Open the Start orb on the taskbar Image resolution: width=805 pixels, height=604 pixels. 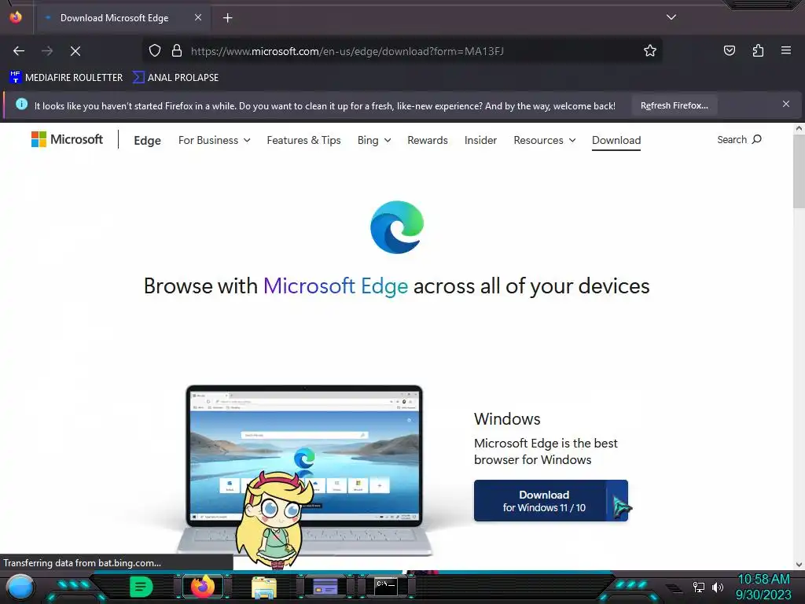(20, 587)
